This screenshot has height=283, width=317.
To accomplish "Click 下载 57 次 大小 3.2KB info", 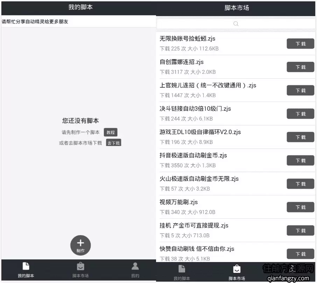I will point(185,189).
